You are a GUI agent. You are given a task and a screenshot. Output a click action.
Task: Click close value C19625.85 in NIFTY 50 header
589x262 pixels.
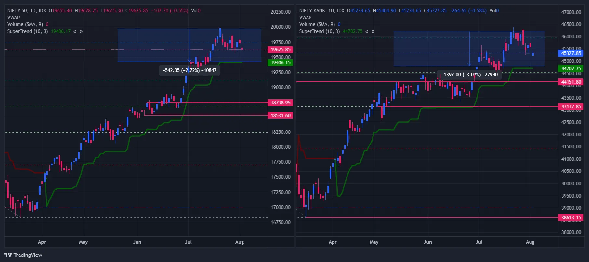tap(137, 11)
